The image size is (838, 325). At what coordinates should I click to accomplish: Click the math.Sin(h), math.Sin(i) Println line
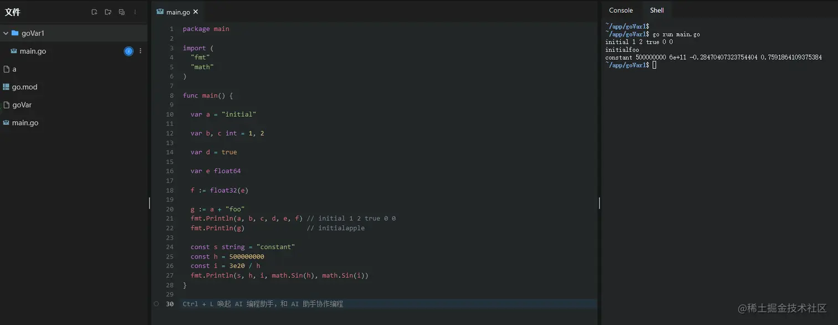(x=279, y=276)
